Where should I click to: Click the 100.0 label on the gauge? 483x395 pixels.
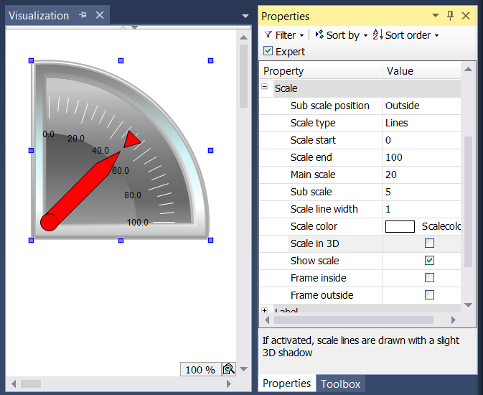click(x=137, y=223)
